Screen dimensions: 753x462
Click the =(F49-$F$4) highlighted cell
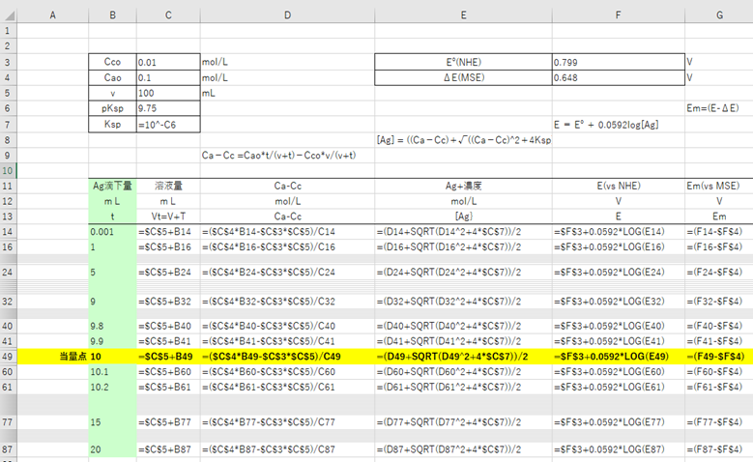[719, 357]
